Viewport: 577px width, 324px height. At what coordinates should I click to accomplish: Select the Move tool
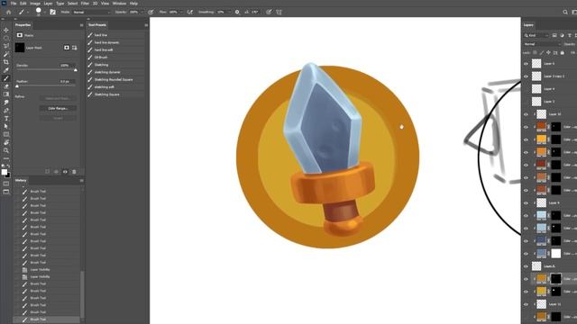click(6, 30)
